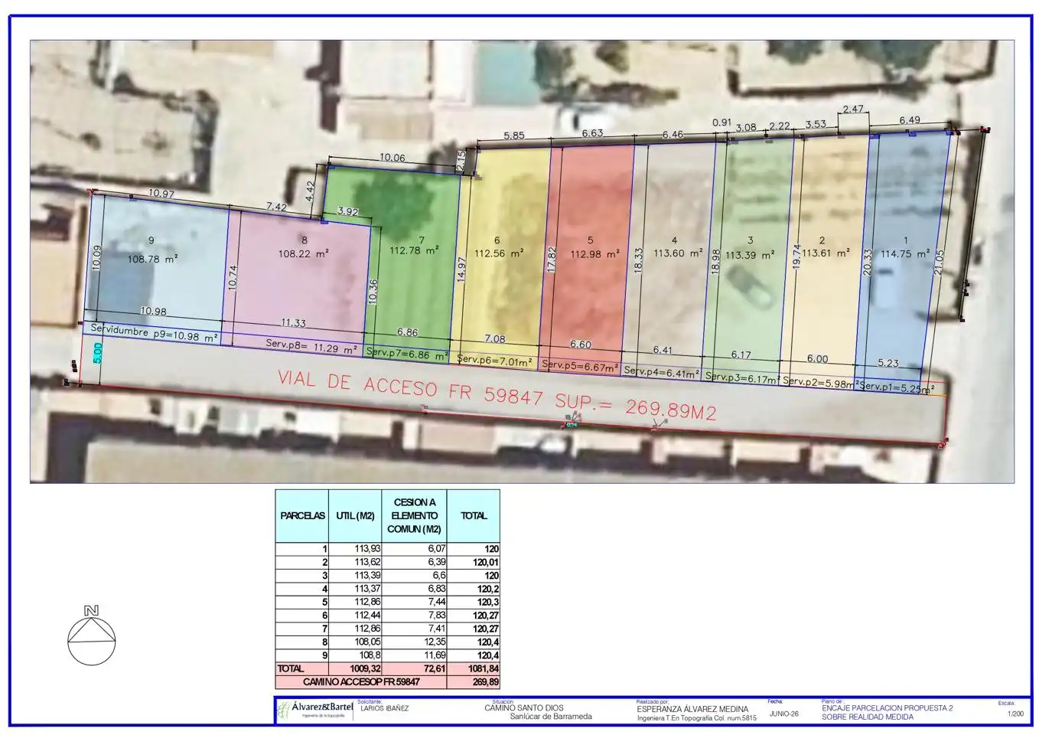Viewport: 1039px width, 735px height.
Task: Select the CESION A ELEMENTO COMUN header
Action: [415, 516]
